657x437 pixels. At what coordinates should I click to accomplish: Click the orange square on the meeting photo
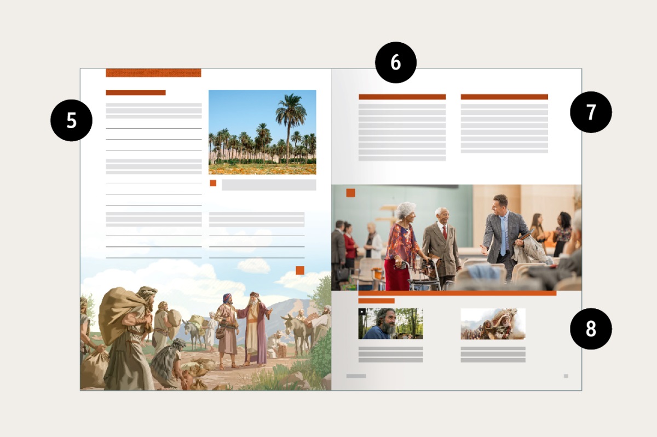tap(350, 193)
